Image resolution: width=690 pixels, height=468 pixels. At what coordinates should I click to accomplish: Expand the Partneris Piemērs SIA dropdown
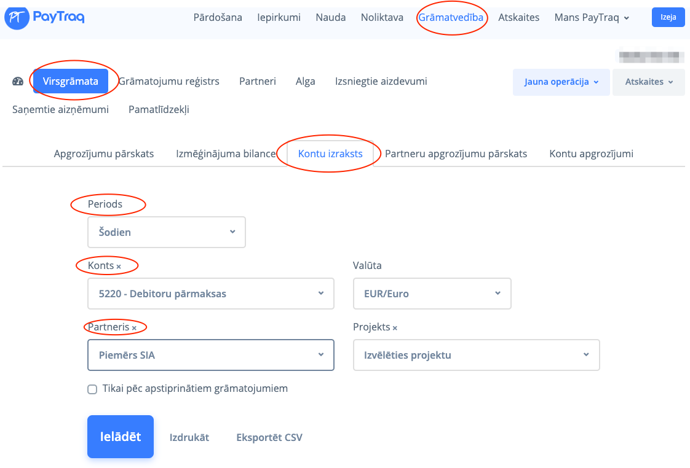(211, 355)
